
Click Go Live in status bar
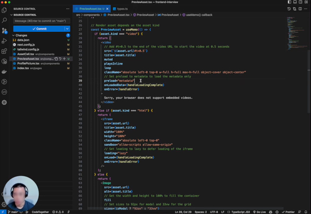coord(259,212)
